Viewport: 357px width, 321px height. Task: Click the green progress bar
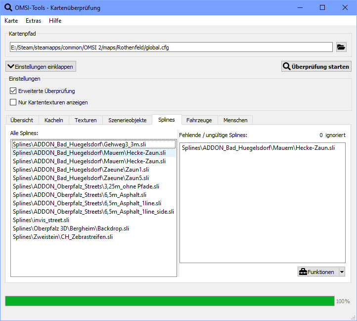(x=170, y=301)
